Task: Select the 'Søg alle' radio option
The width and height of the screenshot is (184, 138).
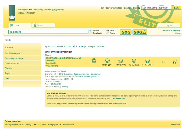Action: coord(90,30)
